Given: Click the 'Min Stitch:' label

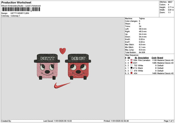Looking at the screenshot, I should pyautogui.click(x=129, y=47).
